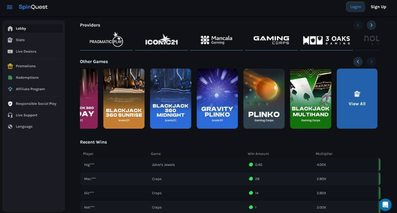Click player Diz*** in Recent Wins
This screenshot has width=397, height=213.
click(89, 193)
